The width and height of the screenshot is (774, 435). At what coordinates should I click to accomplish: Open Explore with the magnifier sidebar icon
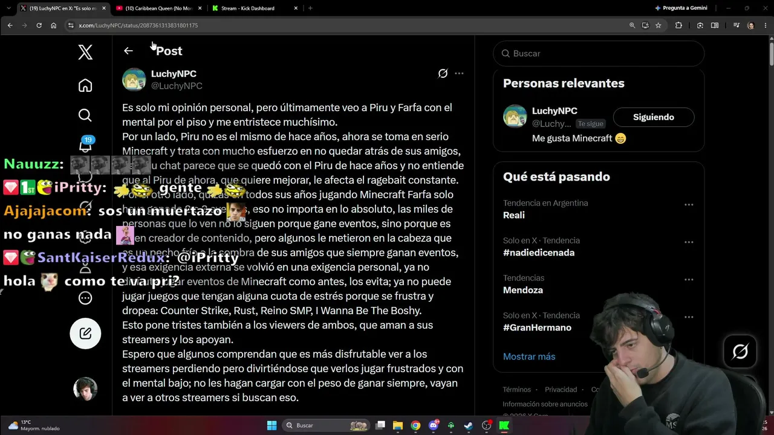[85, 115]
